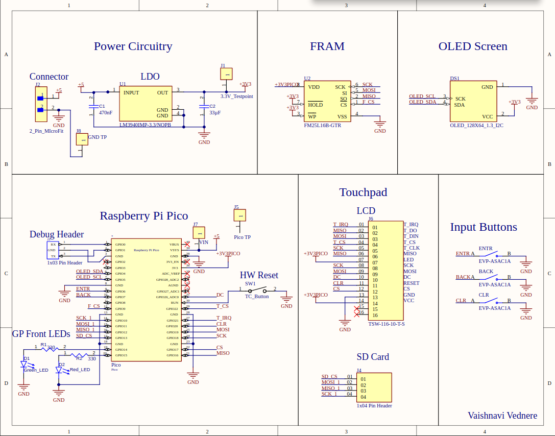
Task: Click the +3V3PICO label at FRAM VDD
Action: [287, 85]
